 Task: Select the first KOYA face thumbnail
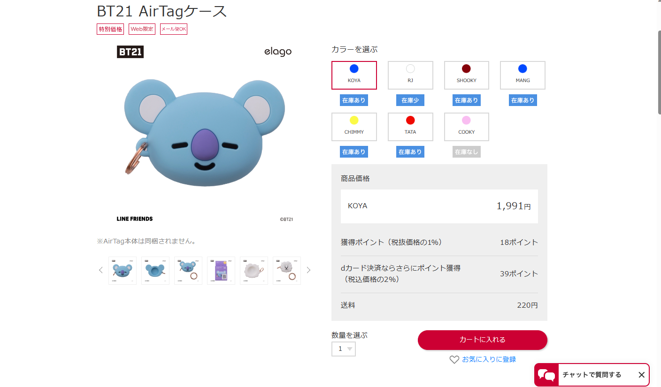122,270
